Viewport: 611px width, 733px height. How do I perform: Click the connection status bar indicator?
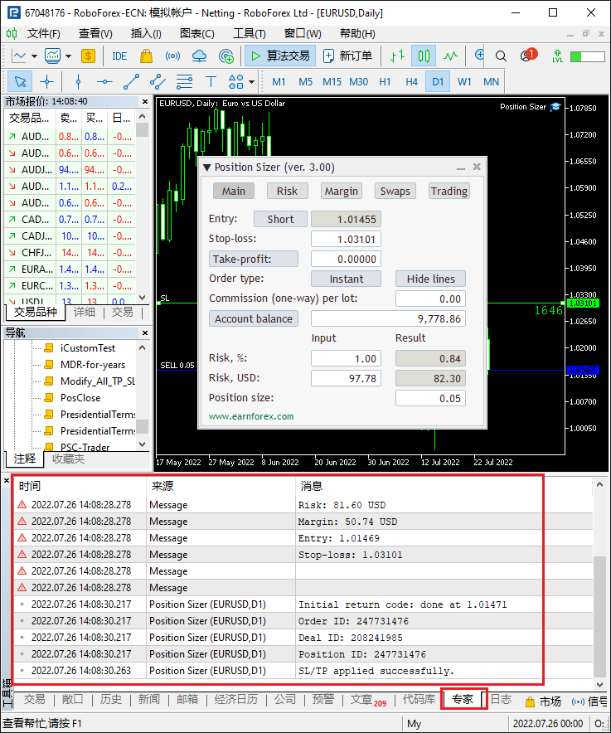(587, 56)
